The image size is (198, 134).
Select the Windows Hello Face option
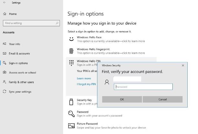pos(89,37)
